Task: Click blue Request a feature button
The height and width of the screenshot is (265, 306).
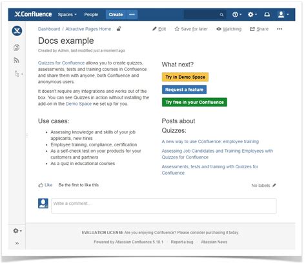Action: pyautogui.click(x=184, y=90)
